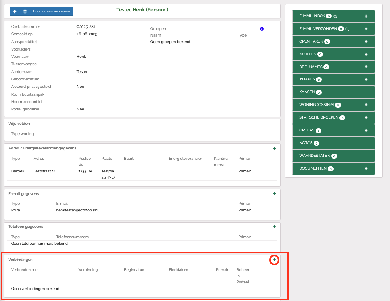Expand the Deelnames panel
The height and width of the screenshot is (301, 390).
click(x=311, y=67)
